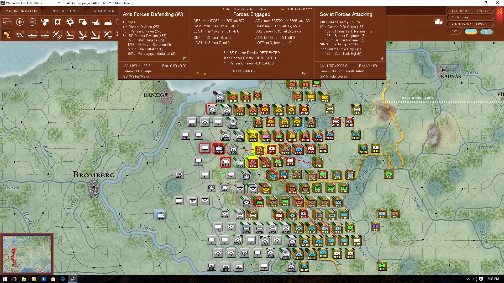Select Rail mode (F2)

[x=20, y=35]
